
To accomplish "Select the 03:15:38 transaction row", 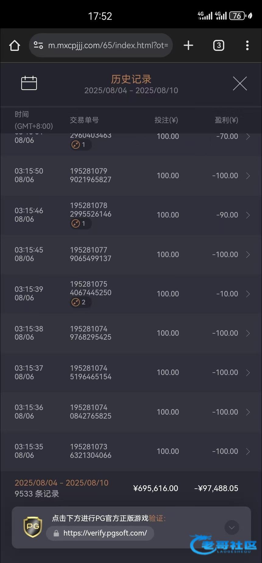I will coord(131,333).
